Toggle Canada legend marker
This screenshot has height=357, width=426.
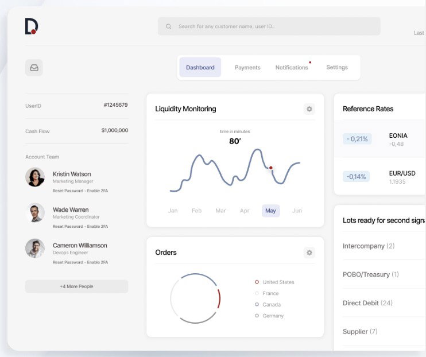pos(257,304)
